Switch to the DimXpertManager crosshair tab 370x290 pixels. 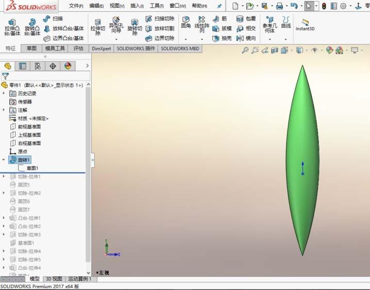53,66
